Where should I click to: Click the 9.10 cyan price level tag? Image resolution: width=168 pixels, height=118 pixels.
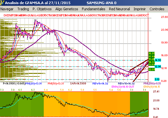coord(157,79)
